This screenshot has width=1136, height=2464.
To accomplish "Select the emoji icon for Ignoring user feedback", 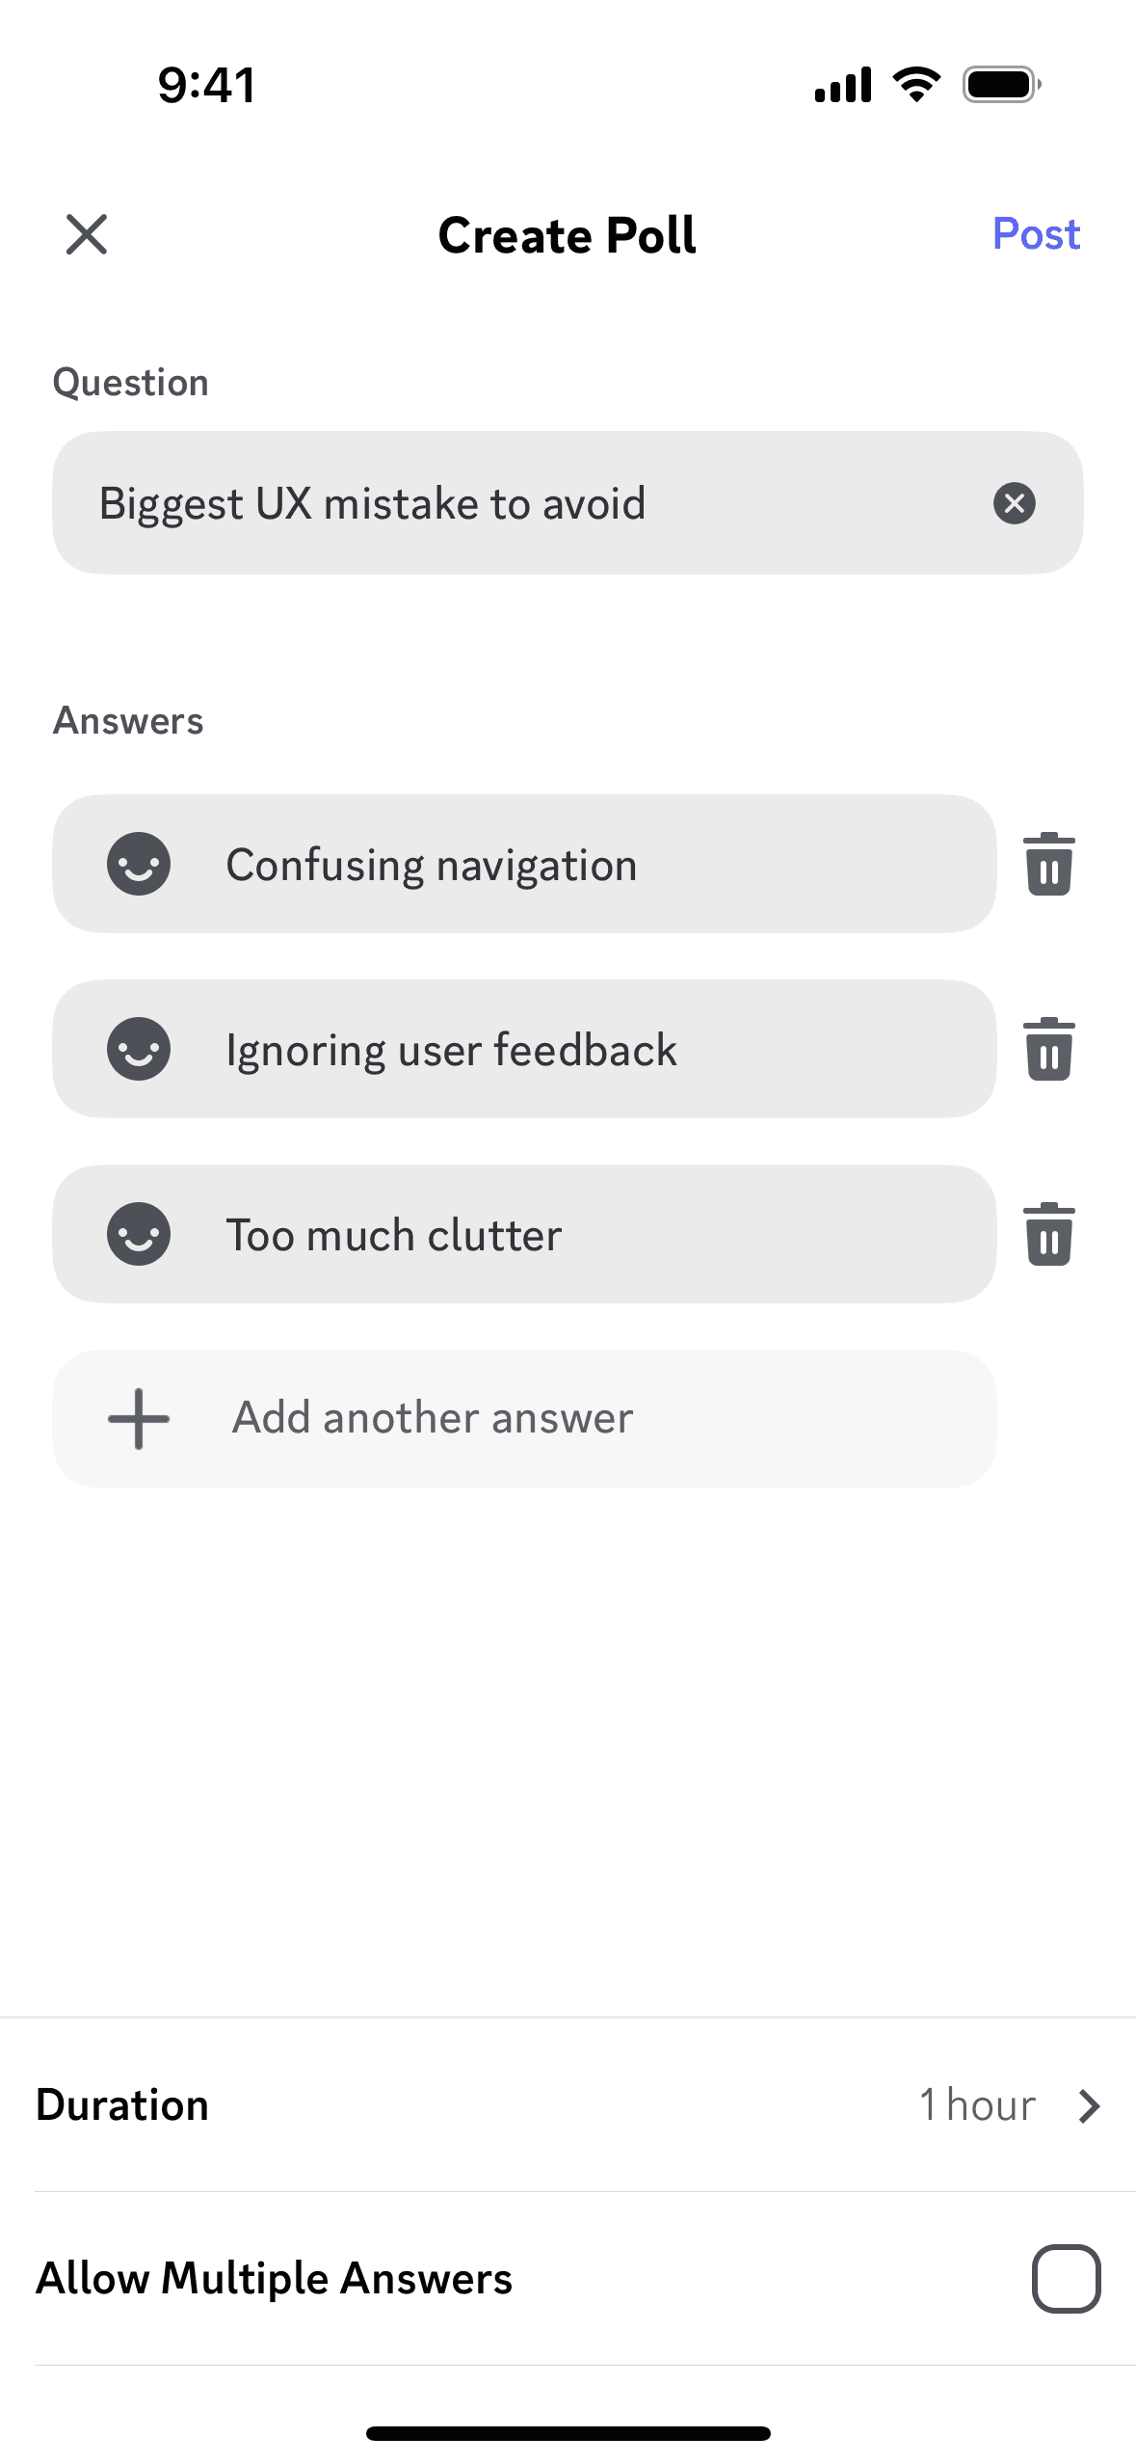I will 138,1049.
